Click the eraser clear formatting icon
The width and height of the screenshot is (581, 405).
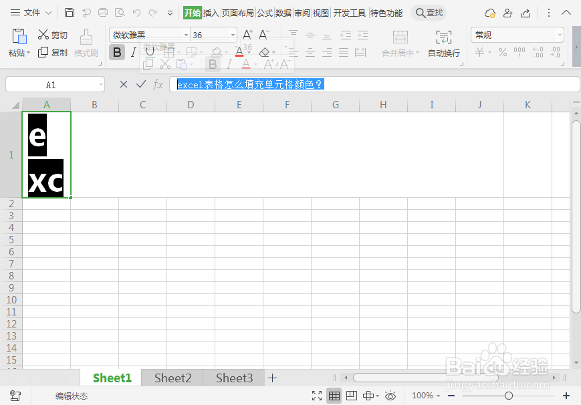(x=264, y=52)
